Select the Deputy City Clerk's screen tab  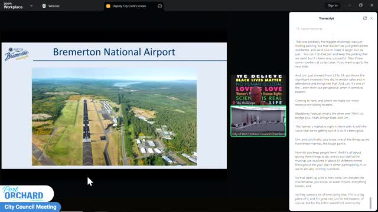(134, 6)
